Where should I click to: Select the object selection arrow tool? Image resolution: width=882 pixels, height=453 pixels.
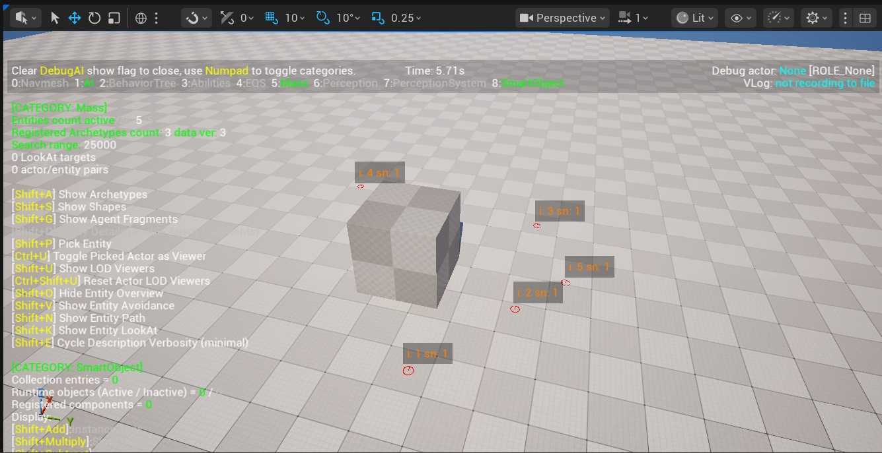point(55,18)
